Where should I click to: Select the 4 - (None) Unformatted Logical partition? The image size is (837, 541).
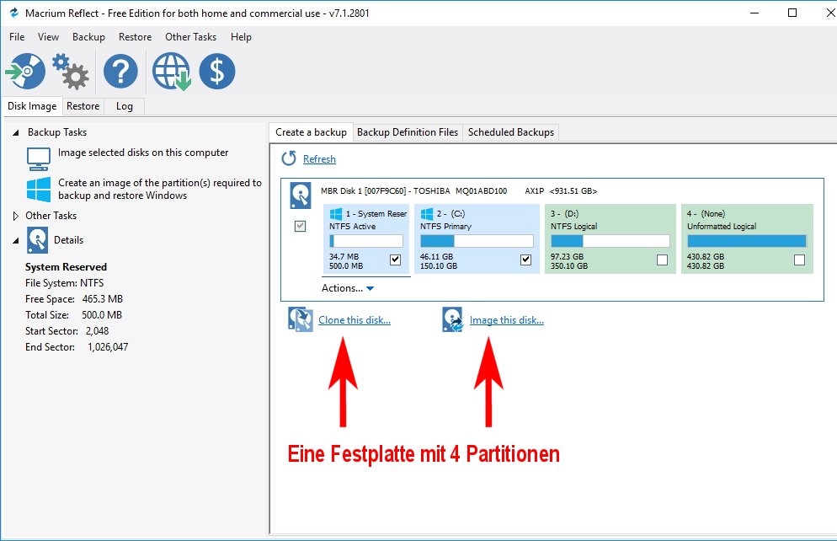(747, 238)
